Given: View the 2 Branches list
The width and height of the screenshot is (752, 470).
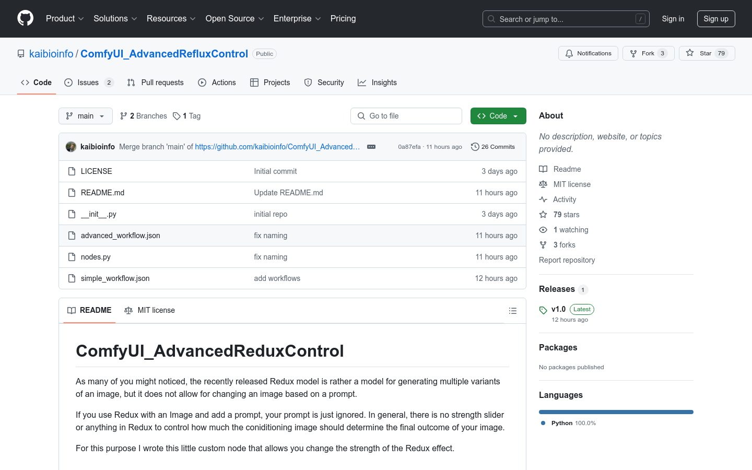Looking at the screenshot, I should [x=144, y=116].
